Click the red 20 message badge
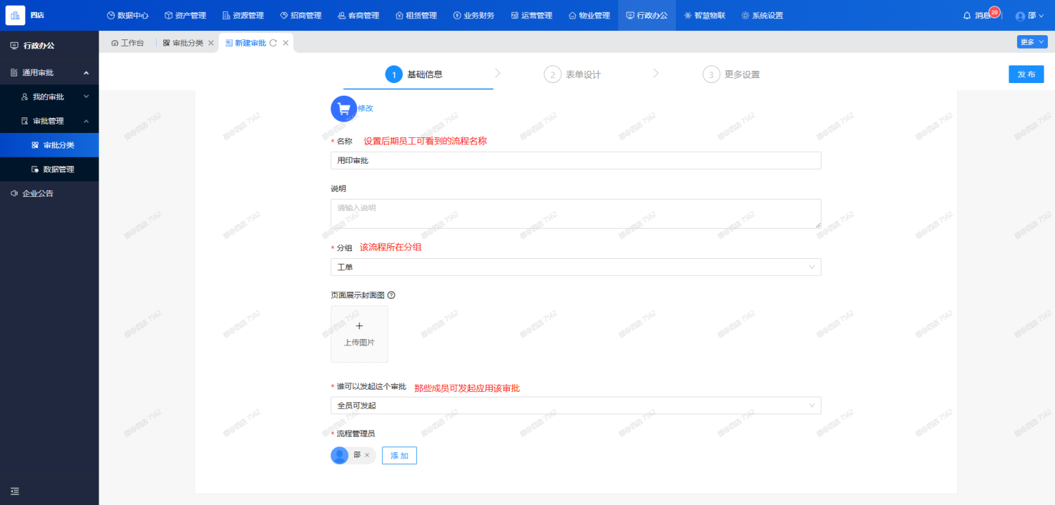Viewport: 1055px width, 505px height. coord(995,12)
